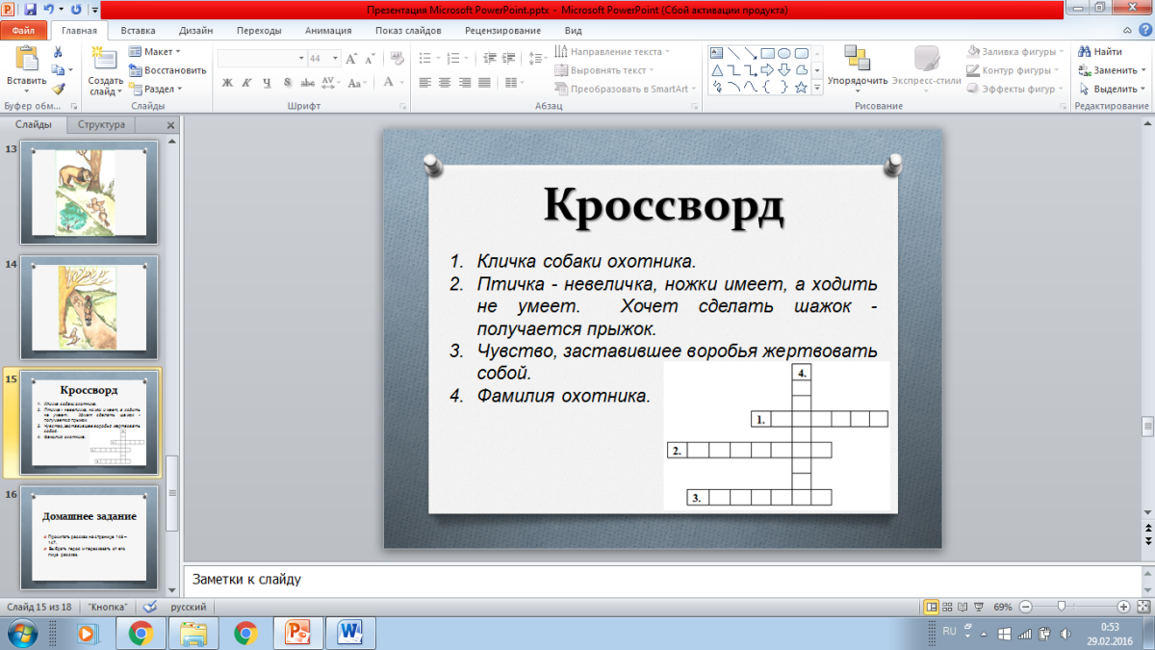The image size is (1155, 650).
Task: Click the spell check icon in status bar
Action: [x=149, y=608]
